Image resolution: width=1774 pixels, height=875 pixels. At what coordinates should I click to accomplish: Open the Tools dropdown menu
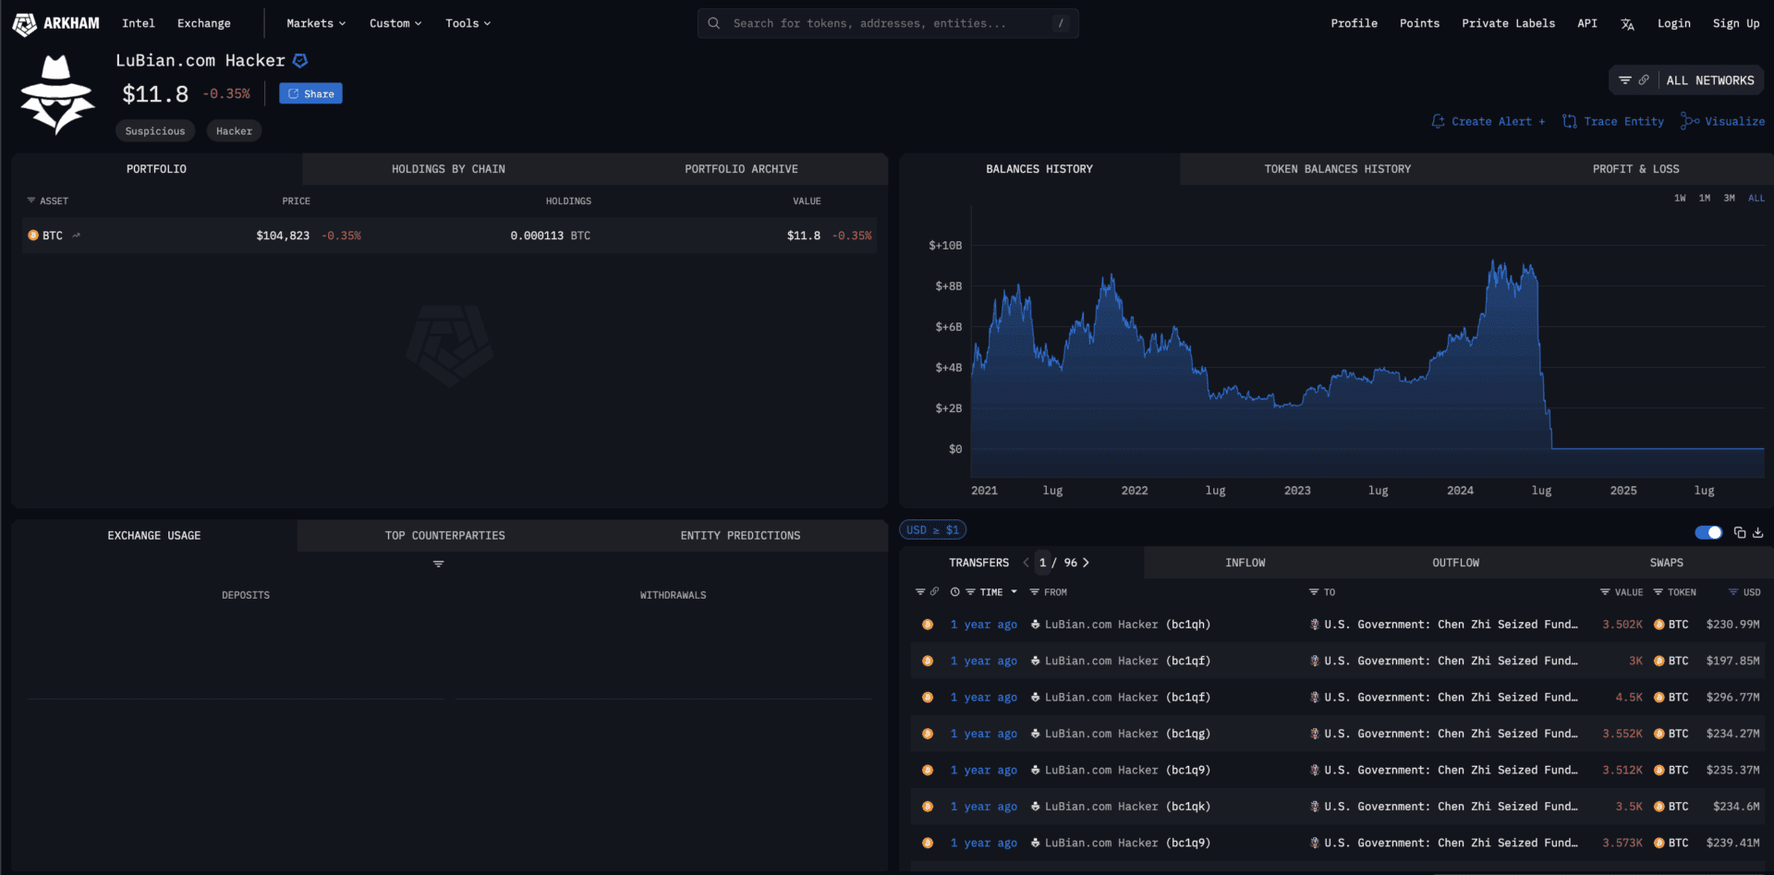point(468,23)
